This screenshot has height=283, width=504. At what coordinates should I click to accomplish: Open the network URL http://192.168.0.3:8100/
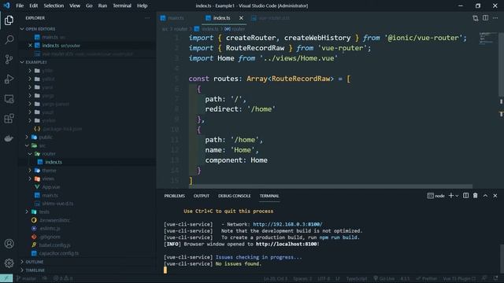coord(287,224)
